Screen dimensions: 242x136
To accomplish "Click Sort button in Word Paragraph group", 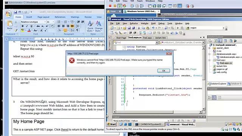I will click(x=72, y=30).
